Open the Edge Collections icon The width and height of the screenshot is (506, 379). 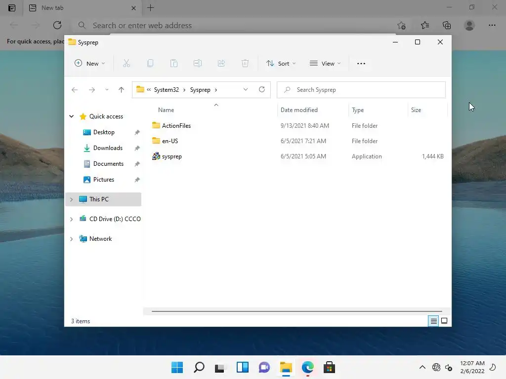pyautogui.click(x=447, y=25)
